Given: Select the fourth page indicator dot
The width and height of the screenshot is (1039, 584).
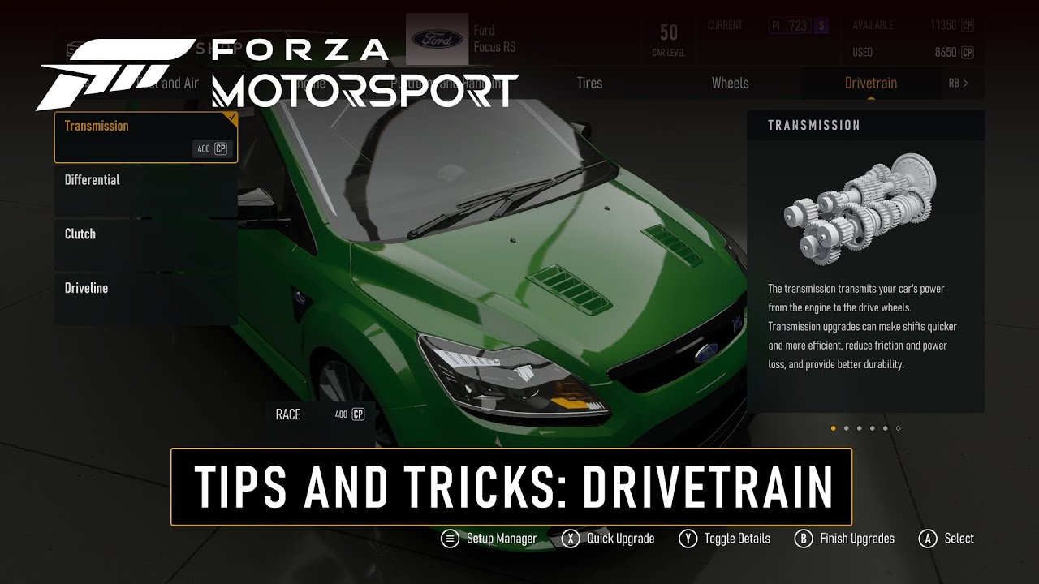Looking at the screenshot, I should tap(872, 428).
